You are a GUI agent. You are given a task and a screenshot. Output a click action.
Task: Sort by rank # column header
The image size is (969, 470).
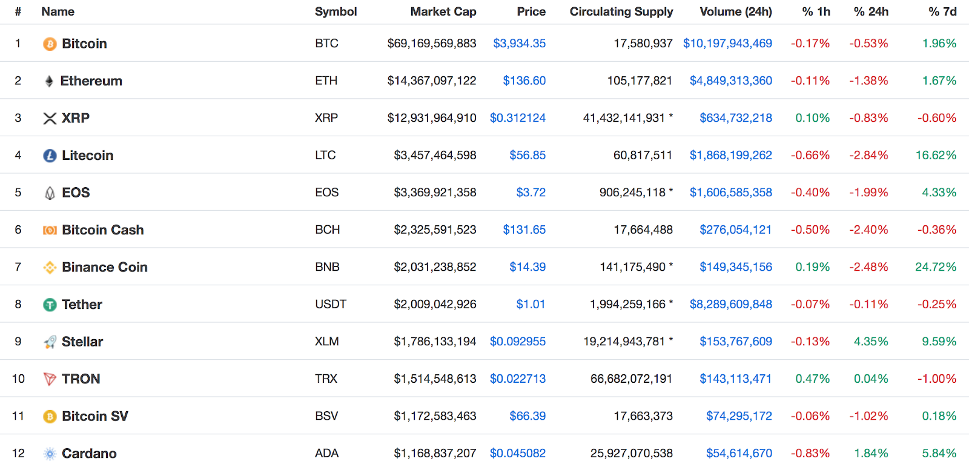[18, 12]
